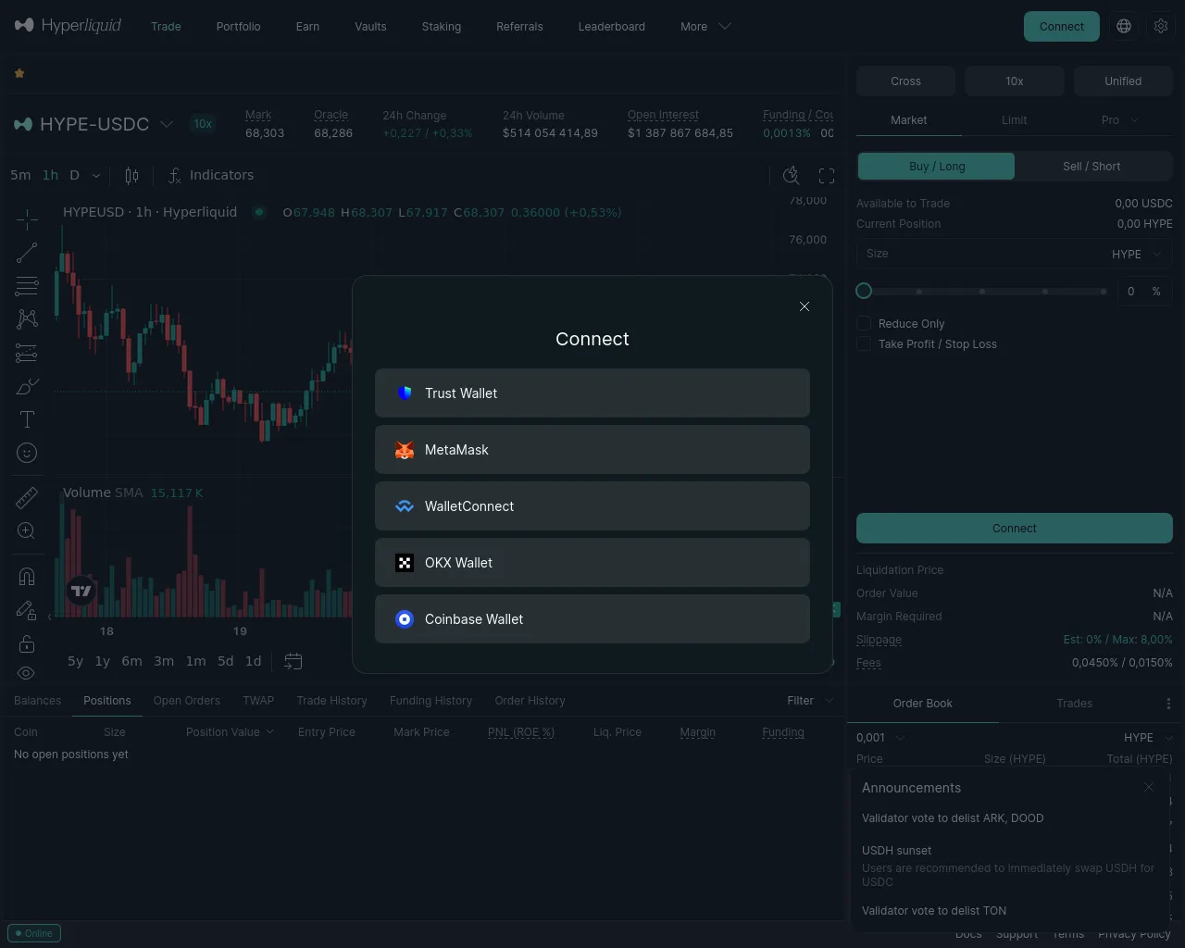Click the favorites star icon
The height and width of the screenshot is (948, 1185).
(x=19, y=73)
